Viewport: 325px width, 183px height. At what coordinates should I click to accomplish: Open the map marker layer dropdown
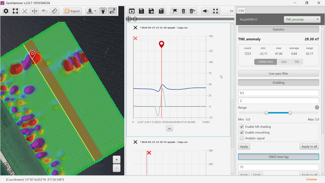click(x=92, y=11)
